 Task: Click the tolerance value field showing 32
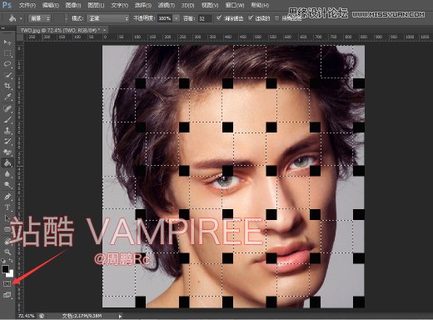pos(205,18)
